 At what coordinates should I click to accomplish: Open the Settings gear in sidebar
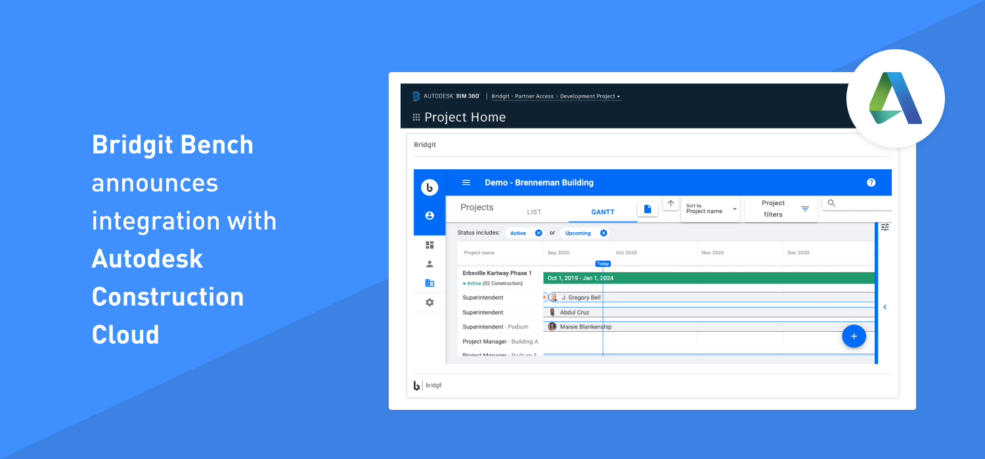coord(429,302)
